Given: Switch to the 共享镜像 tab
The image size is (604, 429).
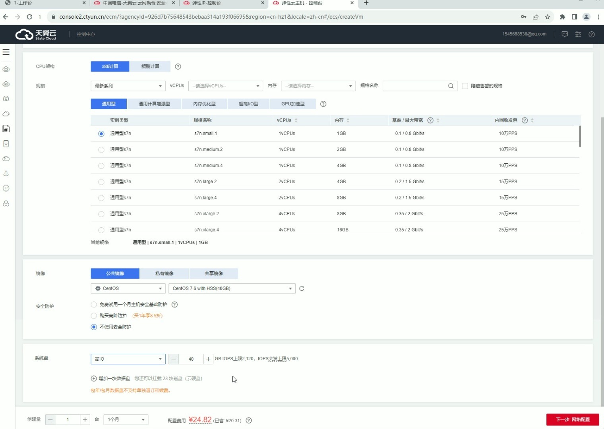Looking at the screenshot, I should 214,274.
